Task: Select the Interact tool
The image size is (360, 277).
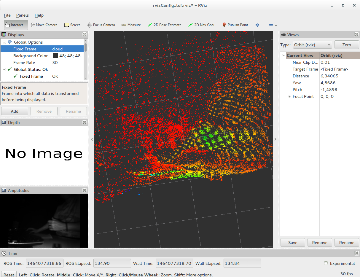Action: 16,25
